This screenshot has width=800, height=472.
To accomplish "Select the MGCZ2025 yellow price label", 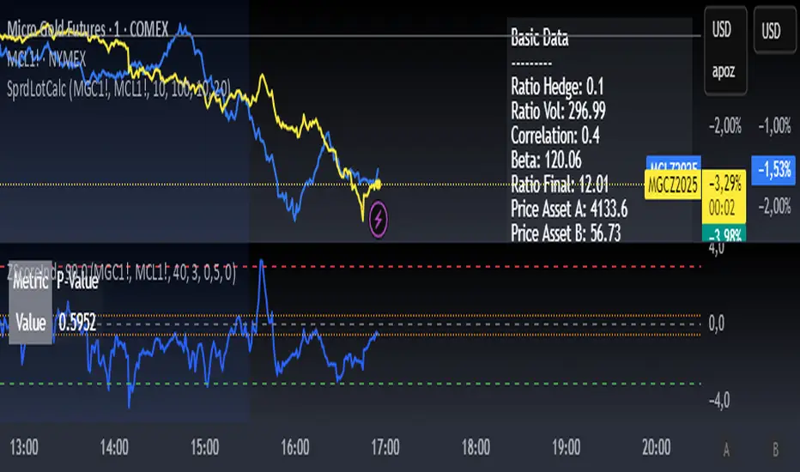I will [673, 185].
